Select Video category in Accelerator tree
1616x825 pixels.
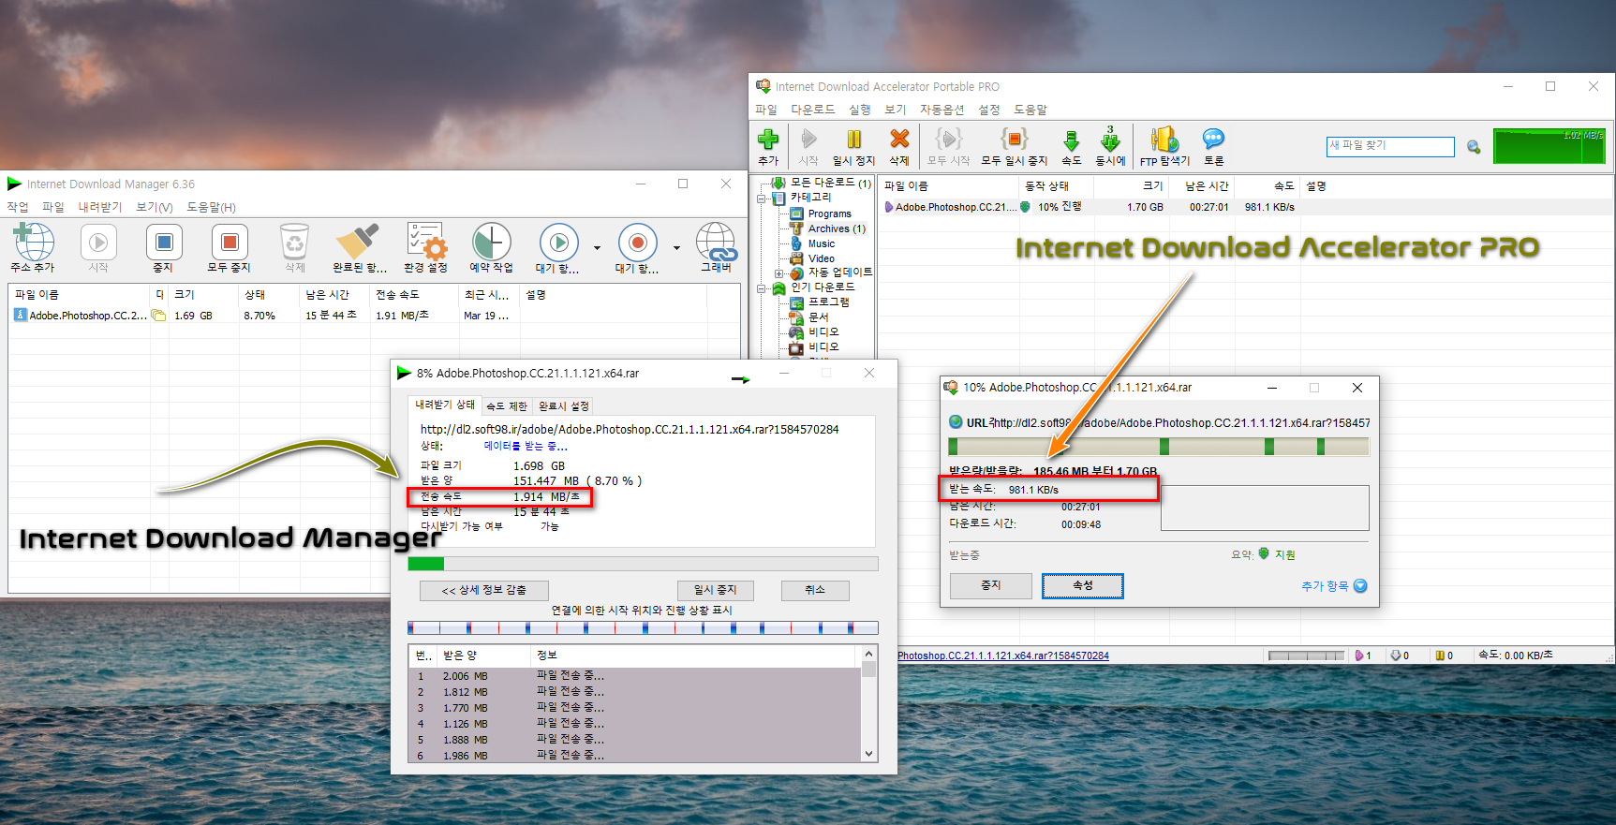click(x=821, y=258)
